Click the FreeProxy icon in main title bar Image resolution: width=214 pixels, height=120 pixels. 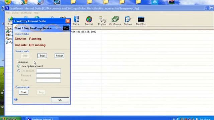tap(7, 8)
